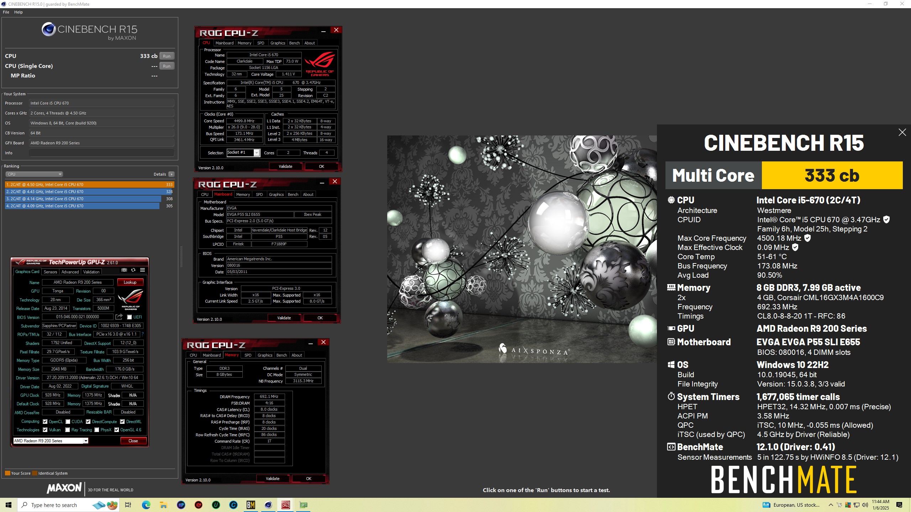The height and width of the screenshot is (512, 911).
Task: Expand the ranking Details arrow
Action: point(172,174)
